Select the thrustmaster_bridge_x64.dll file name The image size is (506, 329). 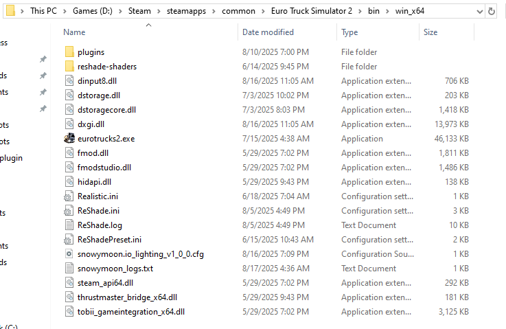[127, 297]
